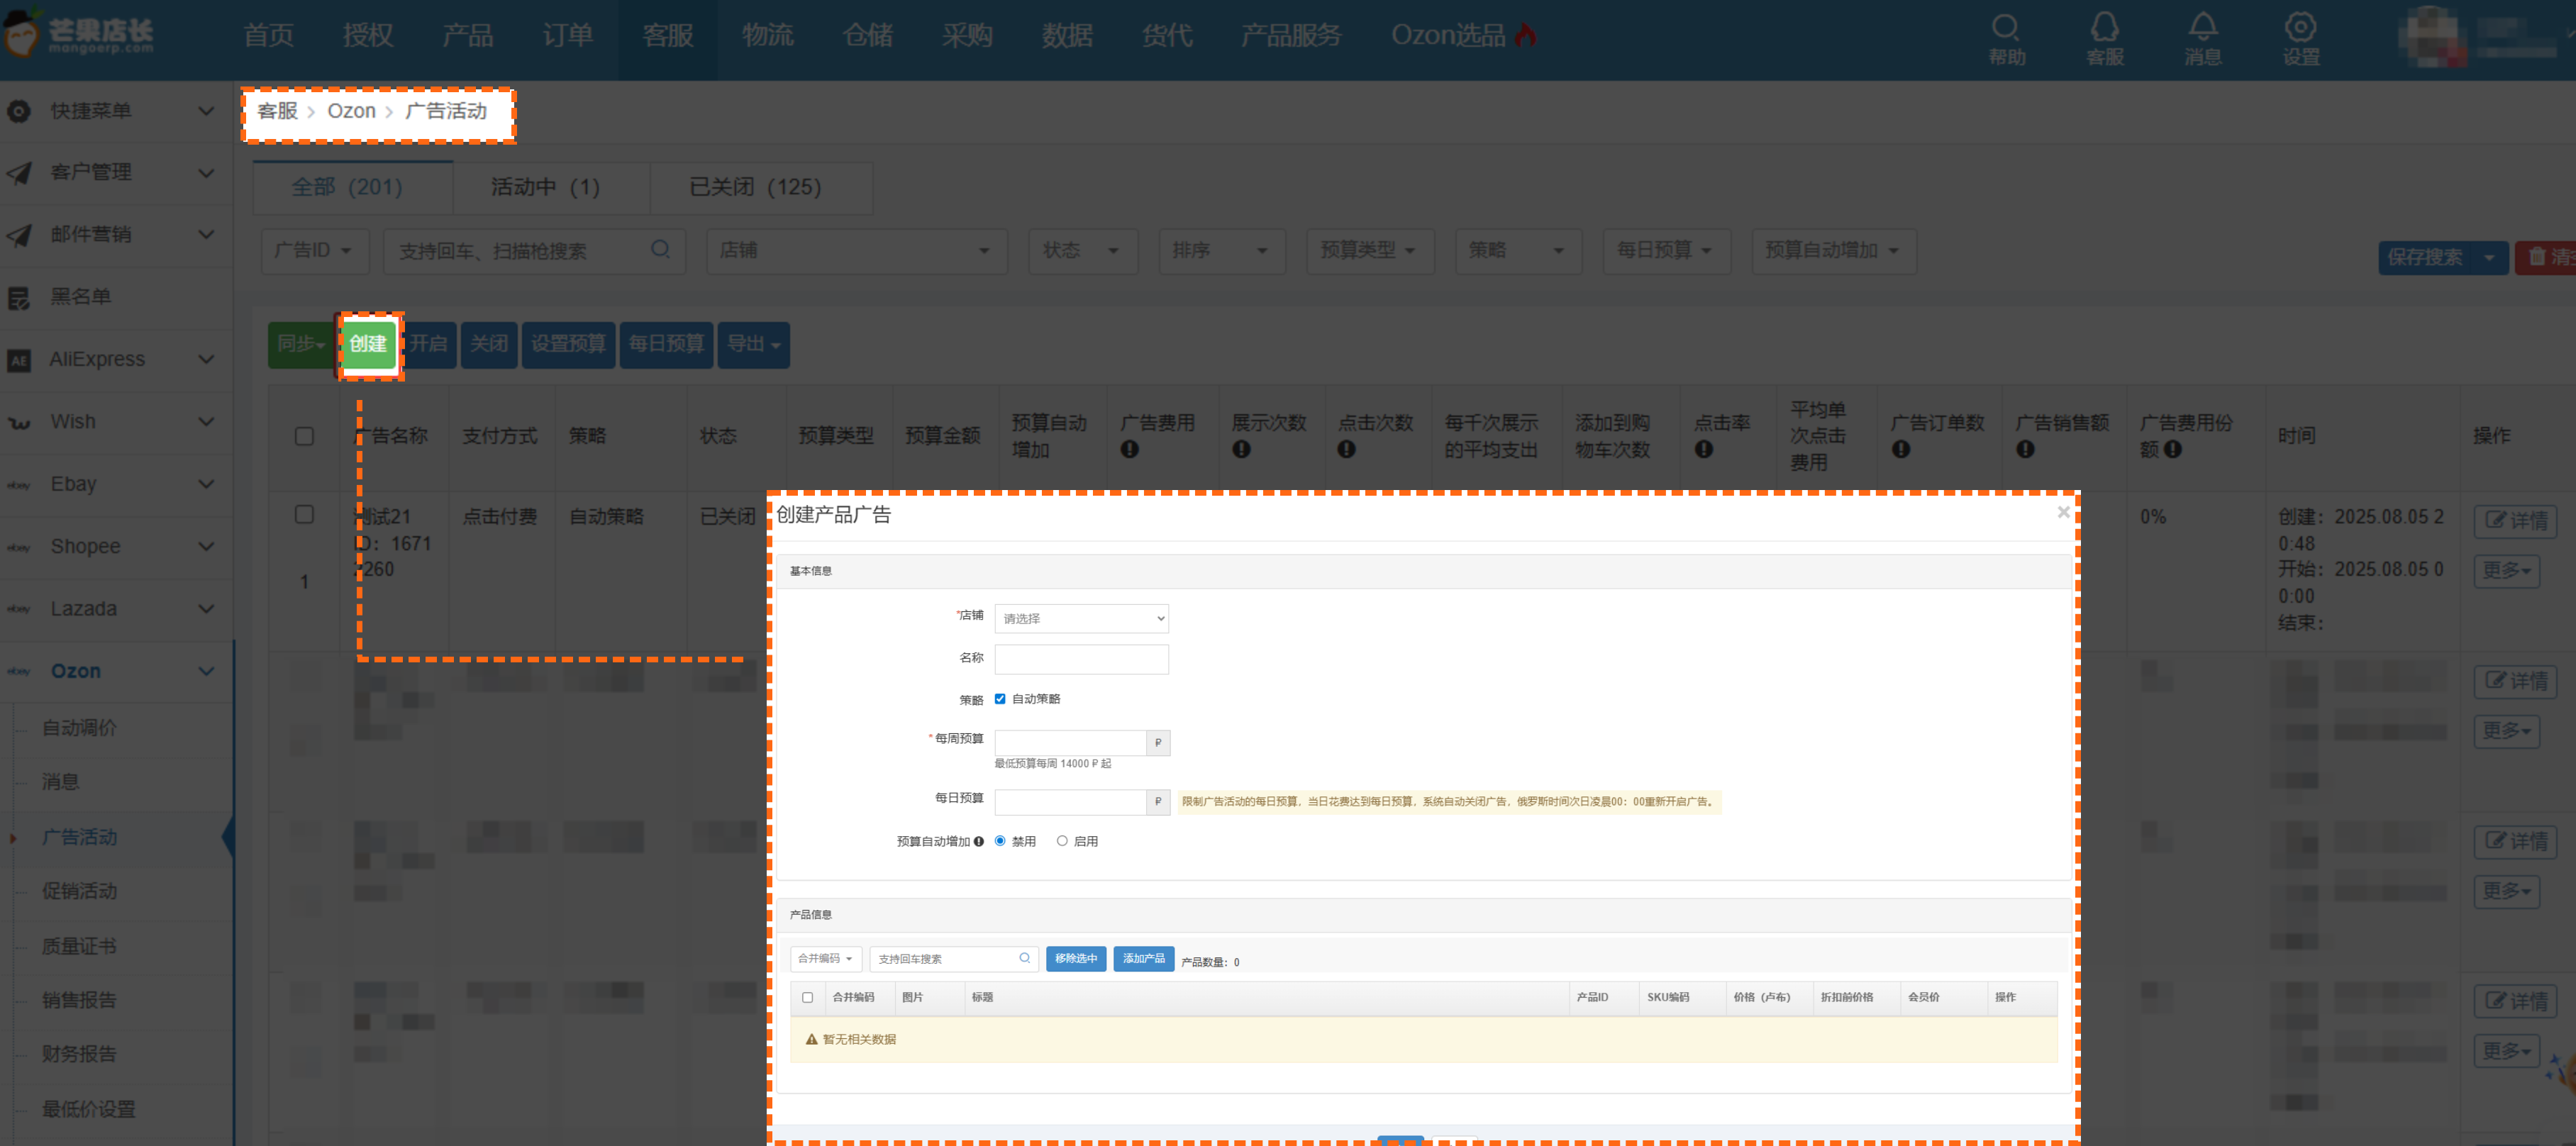Open the 预算自动增加 filter dropdown
Image resolution: width=2576 pixels, height=1146 pixels.
pos(1833,250)
